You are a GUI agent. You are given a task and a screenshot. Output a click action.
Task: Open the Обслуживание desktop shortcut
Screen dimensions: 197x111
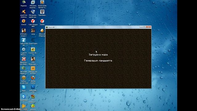coord(33,14)
